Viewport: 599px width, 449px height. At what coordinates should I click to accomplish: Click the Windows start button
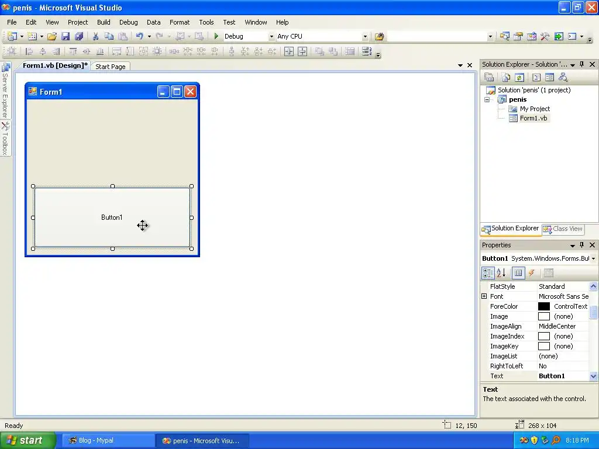pos(27,440)
